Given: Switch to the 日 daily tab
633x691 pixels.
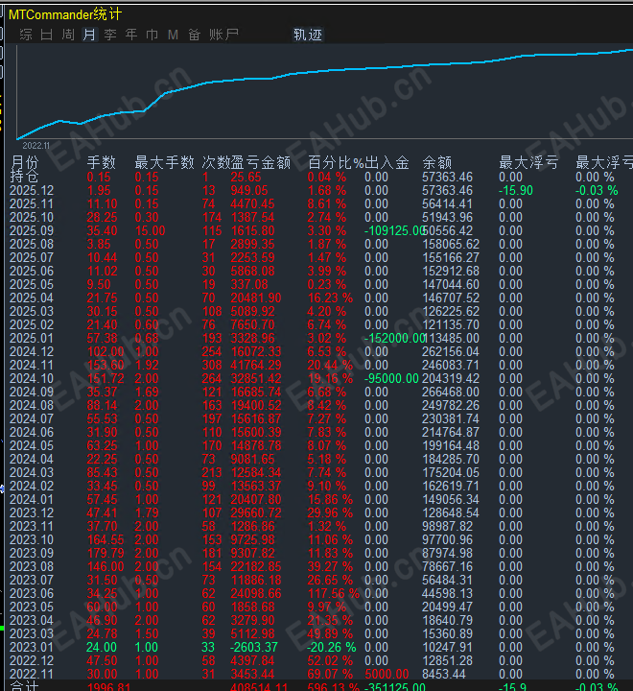Looking at the screenshot, I should [47, 35].
